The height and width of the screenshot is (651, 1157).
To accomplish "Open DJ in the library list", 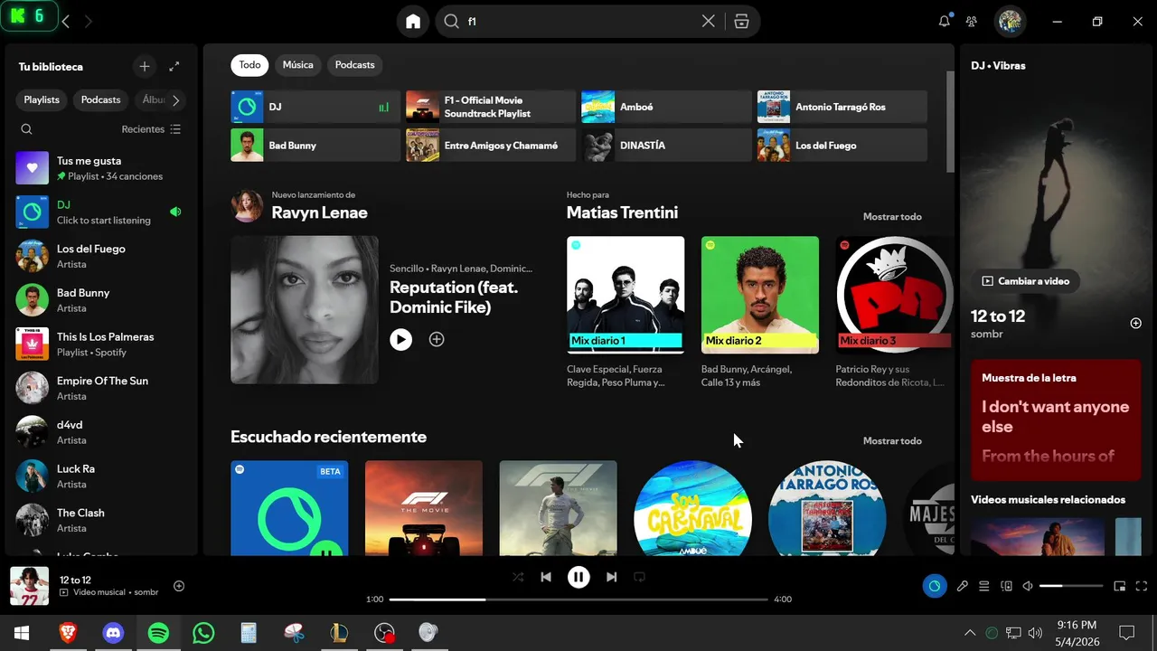I will (99, 212).
